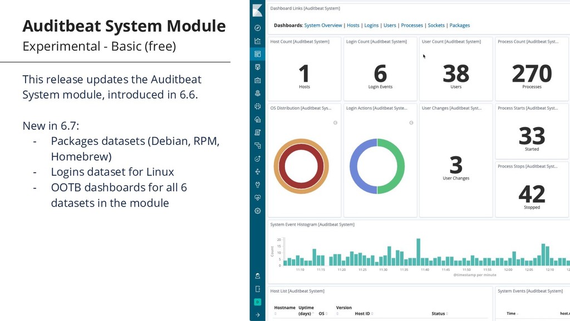Sort Host List by OS column
This screenshot has width=570, height=321.
323,314
